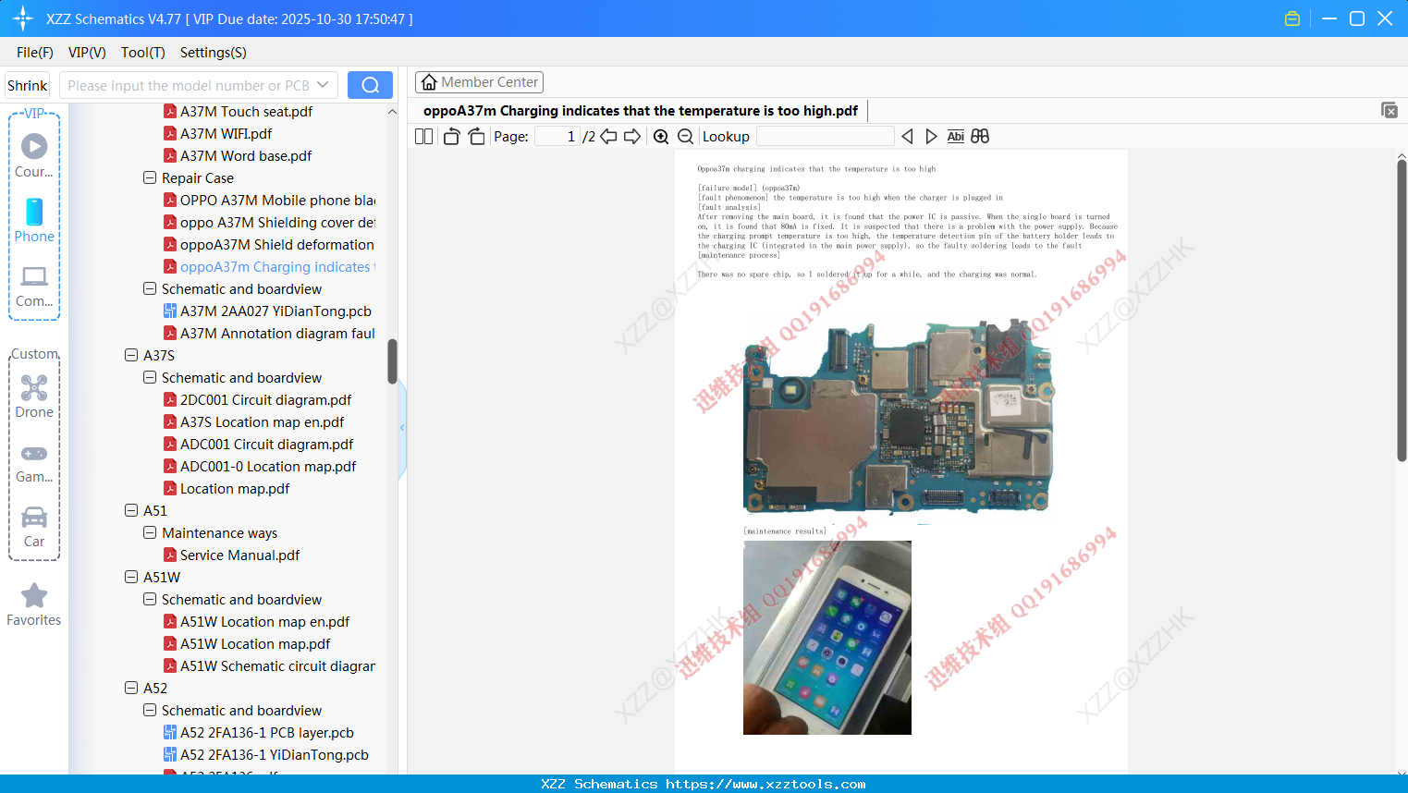Screen dimensions: 1408x793
Task: Collapse the Maintenance ways folder
Action: click(150, 532)
